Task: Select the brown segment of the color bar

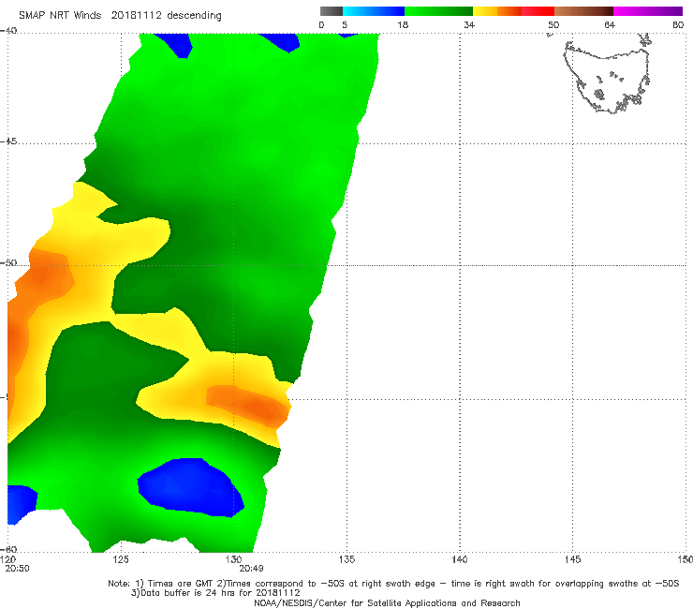Action: point(583,11)
